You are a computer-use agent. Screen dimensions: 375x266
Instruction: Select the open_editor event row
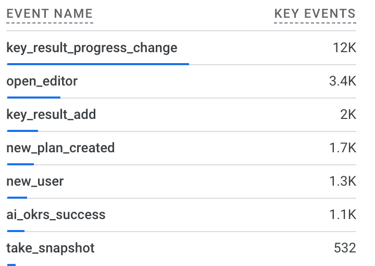click(42, 81)
